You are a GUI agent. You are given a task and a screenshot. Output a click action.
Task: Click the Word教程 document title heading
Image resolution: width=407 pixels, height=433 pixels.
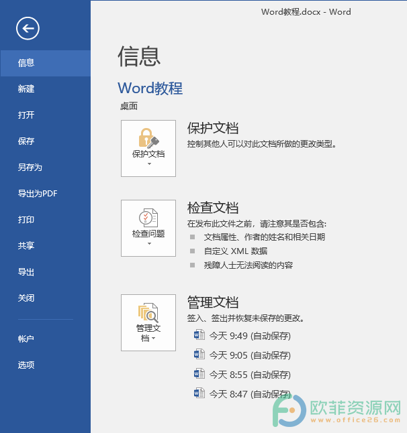click(150, 88)
